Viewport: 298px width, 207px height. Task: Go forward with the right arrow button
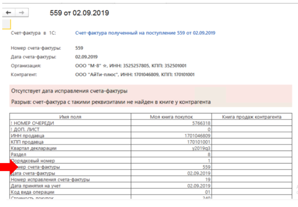[22, 13]
